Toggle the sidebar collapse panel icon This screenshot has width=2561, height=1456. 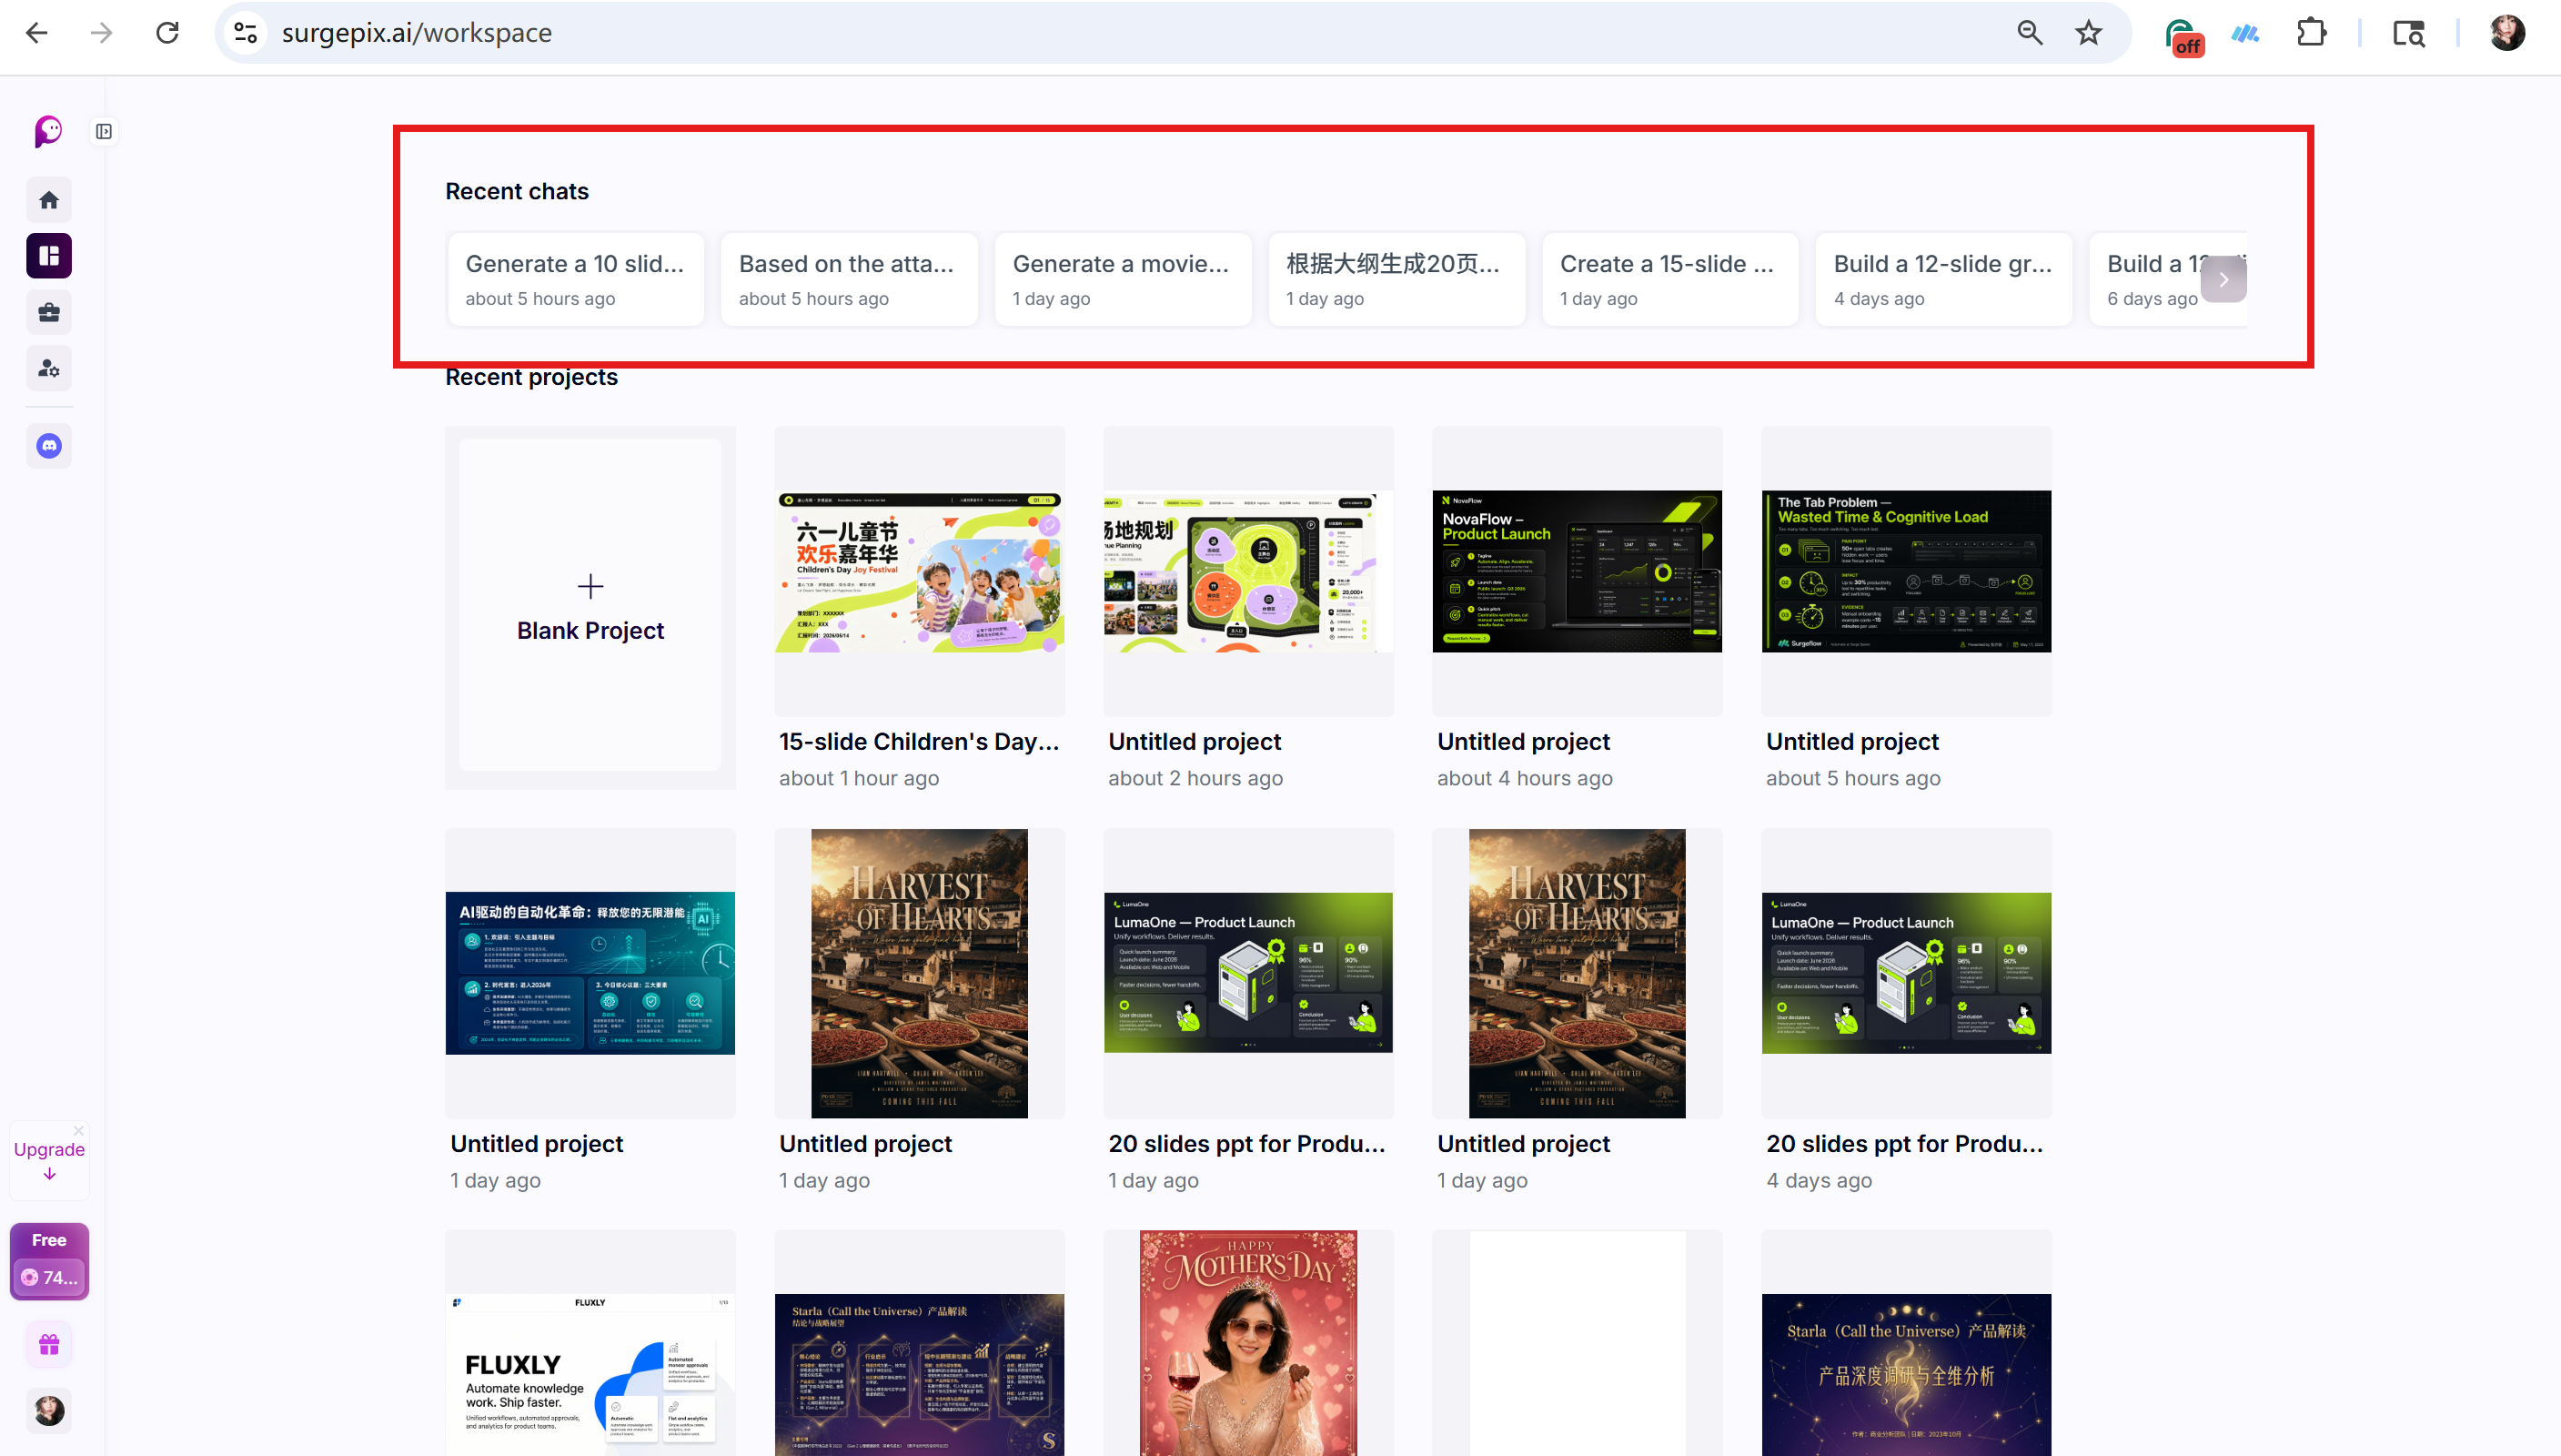click(x=104, y=131)
